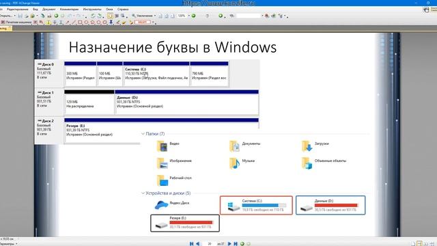Select the Rectangle drawing tool
The image size is (437, 246).
coord(80,23)
